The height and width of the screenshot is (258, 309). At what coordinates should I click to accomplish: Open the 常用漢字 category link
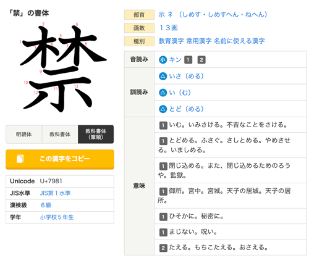199,41
